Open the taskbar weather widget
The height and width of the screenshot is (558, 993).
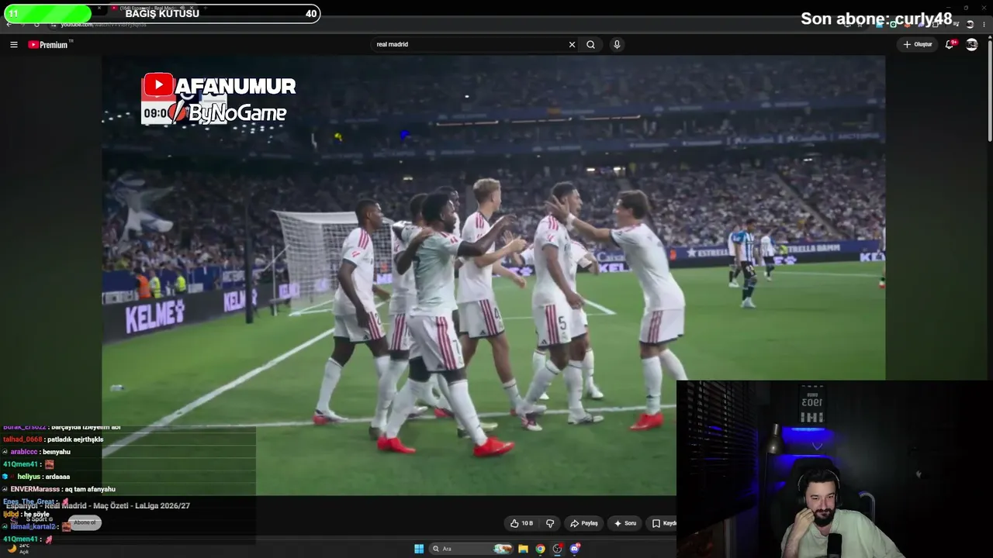coord(18,549)
